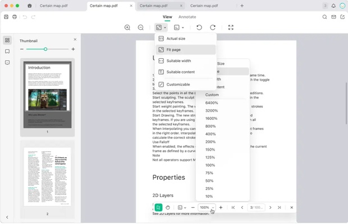Viewport: 348px width, 224px height.
Task: Rotate page counterclockwise
Action: pos(199,27)
